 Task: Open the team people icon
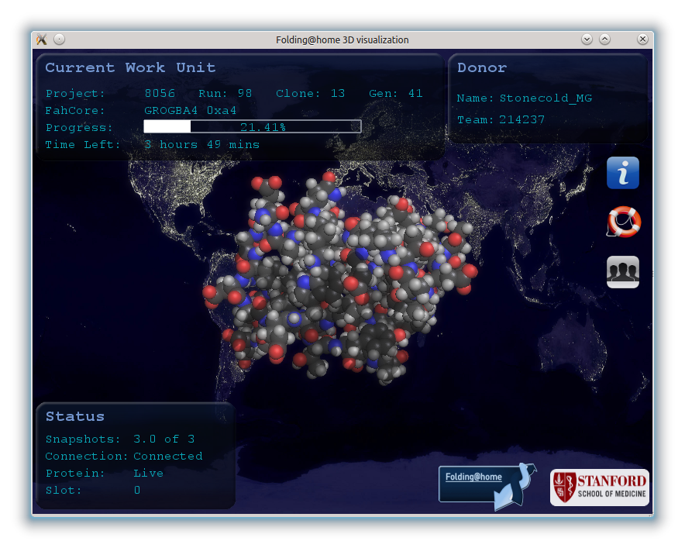click(x=622, y=272)
